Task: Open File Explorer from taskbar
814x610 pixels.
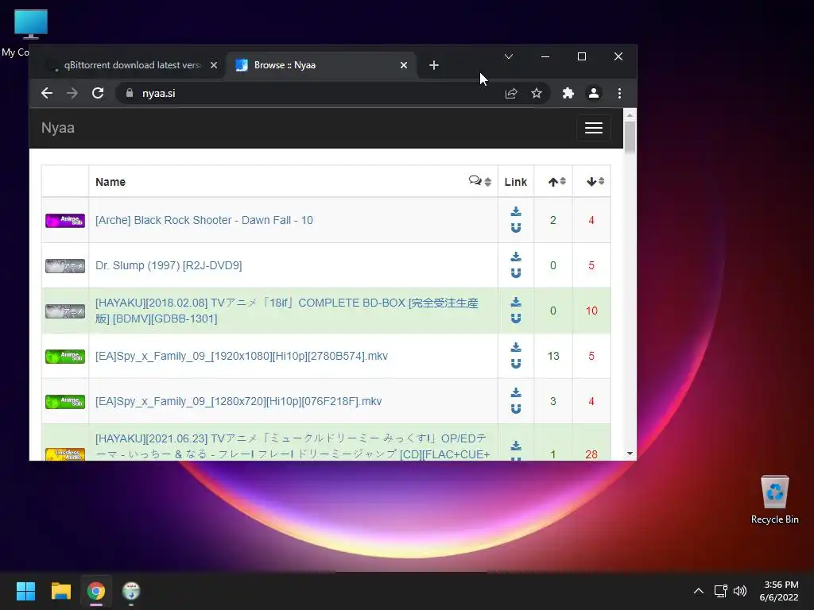Action: [x=60, y=591]
